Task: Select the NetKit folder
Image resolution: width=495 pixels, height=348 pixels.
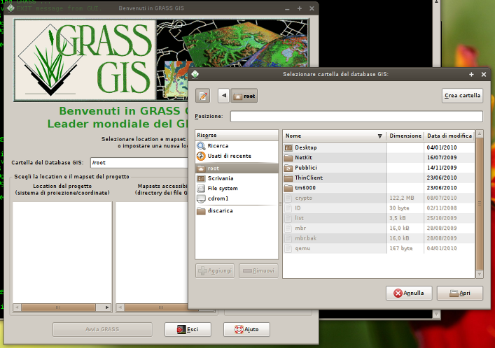Action: tap(379, 158)
